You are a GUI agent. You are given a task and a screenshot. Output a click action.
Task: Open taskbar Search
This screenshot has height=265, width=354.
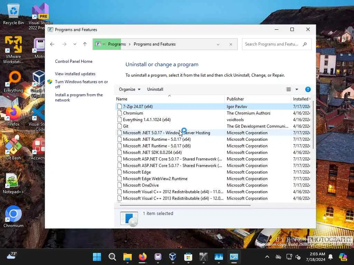112,257
